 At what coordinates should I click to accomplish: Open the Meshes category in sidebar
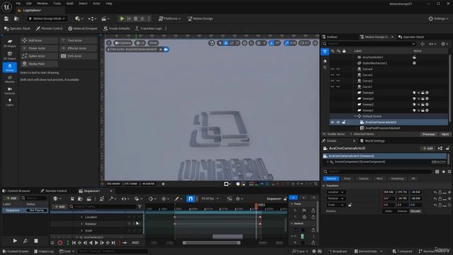pos(9,79)
